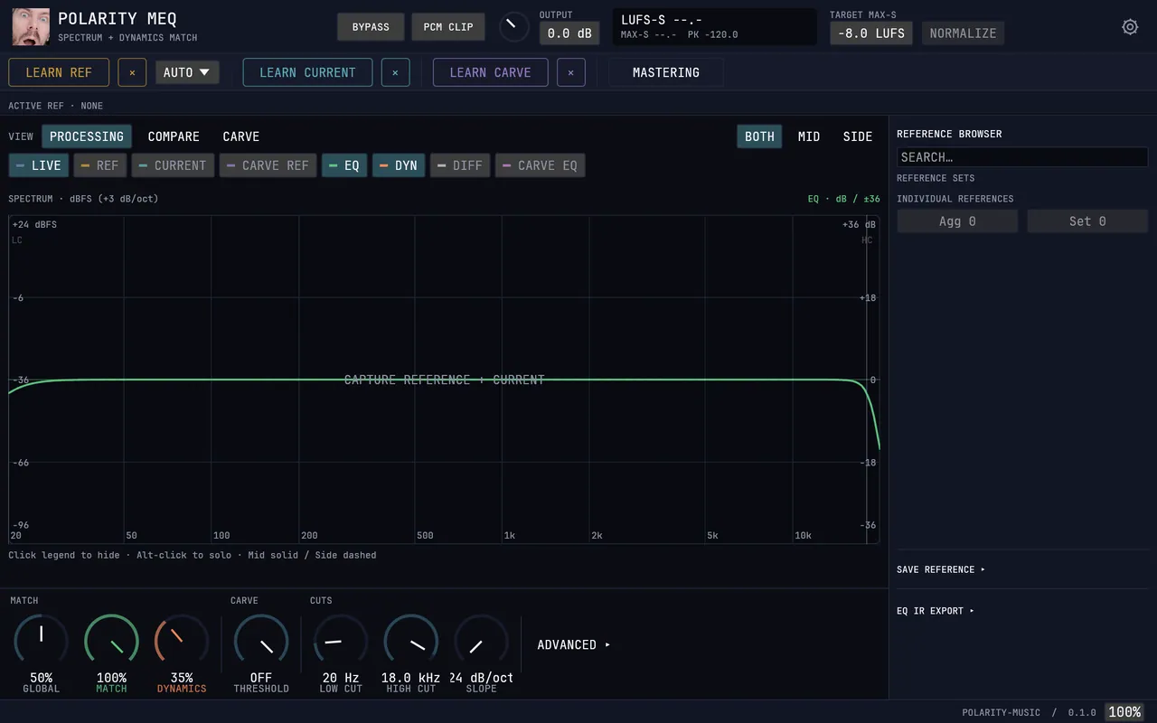1157x723 pixels.
Task: Toggle the DIFF legend visibility
Action: click(x=460, y=165)
